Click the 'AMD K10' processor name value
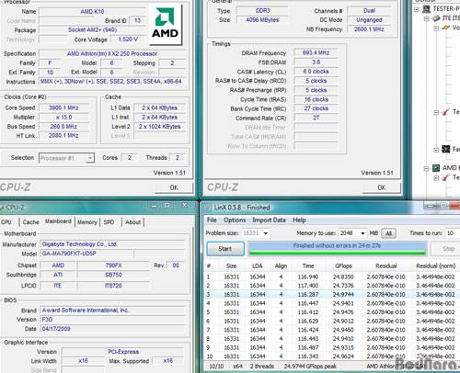Screen dimensions: 460x373 (x=92, y=12)
